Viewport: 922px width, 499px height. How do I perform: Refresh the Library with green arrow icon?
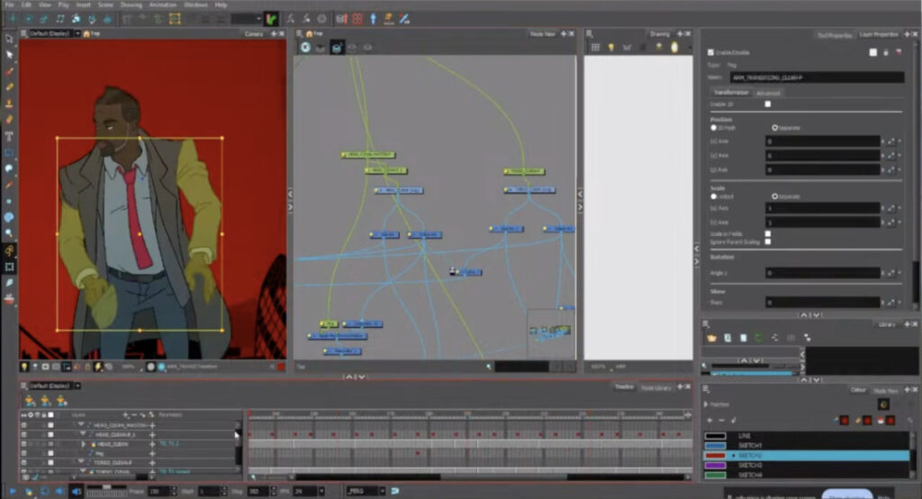pos(758,338)
